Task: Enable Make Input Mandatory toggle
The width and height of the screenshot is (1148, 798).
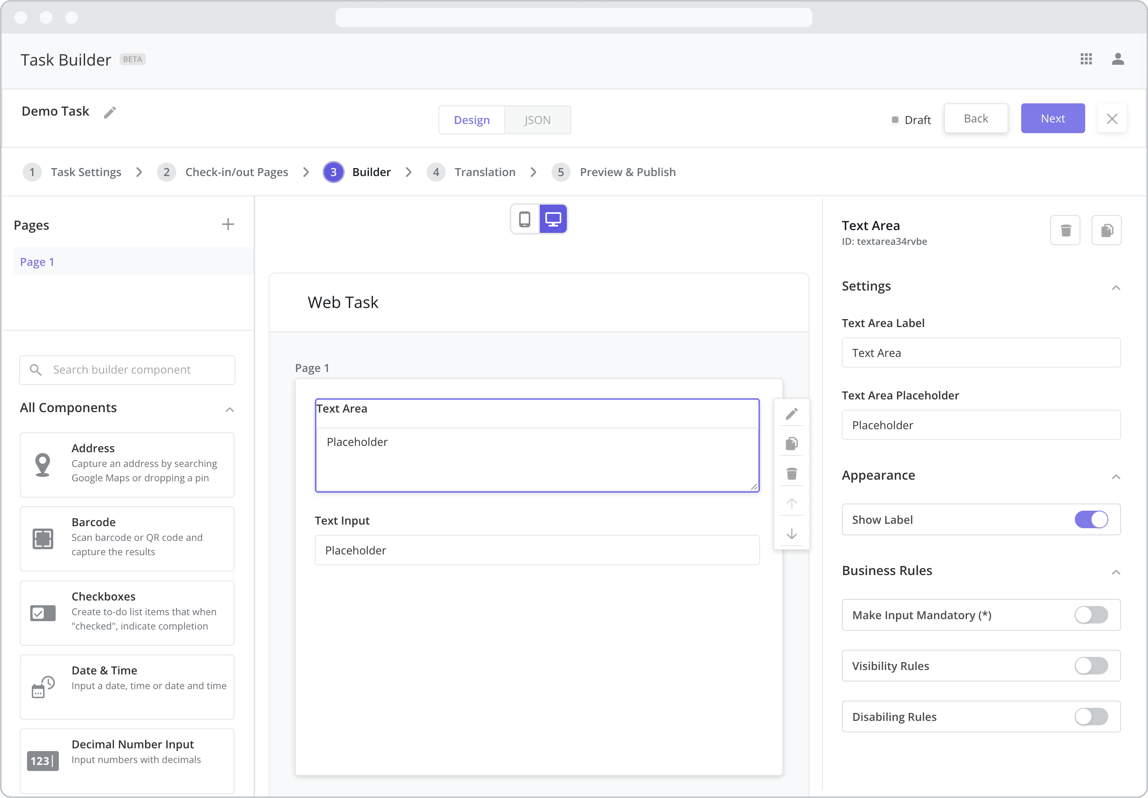Action: [1091, 615]
